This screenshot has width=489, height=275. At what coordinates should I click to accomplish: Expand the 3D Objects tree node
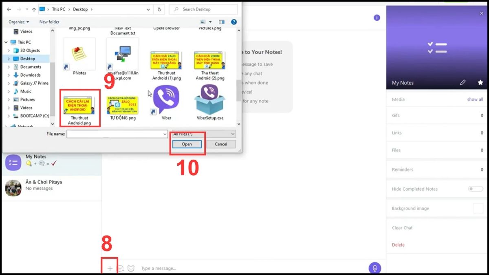[x=9, y=50]
